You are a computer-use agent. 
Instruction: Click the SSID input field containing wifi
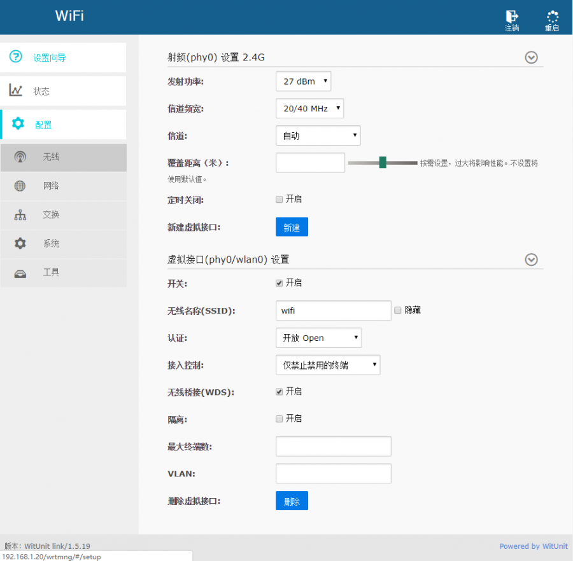pos(333,310)
